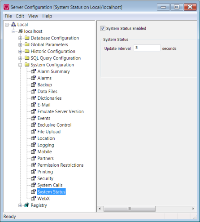Viewport: 200px width, 222px height.
Task: Click the Update interval seconds field
Action: (147, 48)
